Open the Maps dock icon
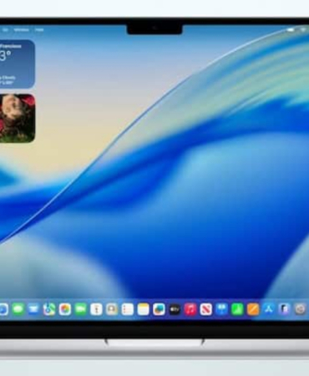This screenshot has height=376, width=309. [x=49, y=309]
